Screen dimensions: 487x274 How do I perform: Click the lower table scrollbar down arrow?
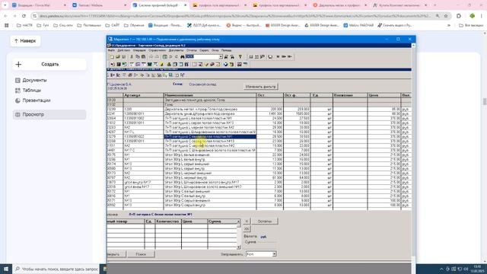point(238,247)
